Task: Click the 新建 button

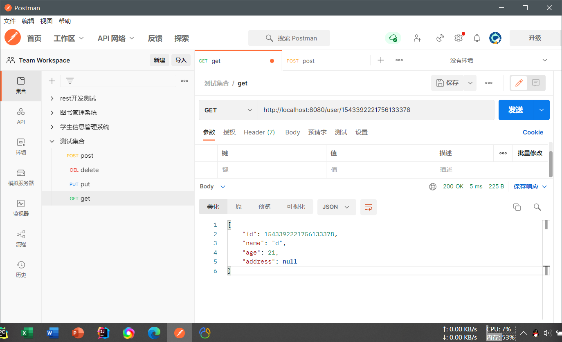Action: (160, 60)
